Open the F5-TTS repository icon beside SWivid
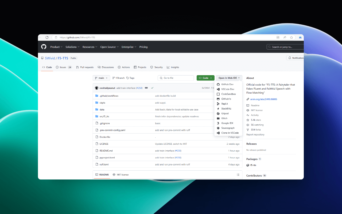The width and height of the screenshot is (342, 214). (x=42, y=58)
